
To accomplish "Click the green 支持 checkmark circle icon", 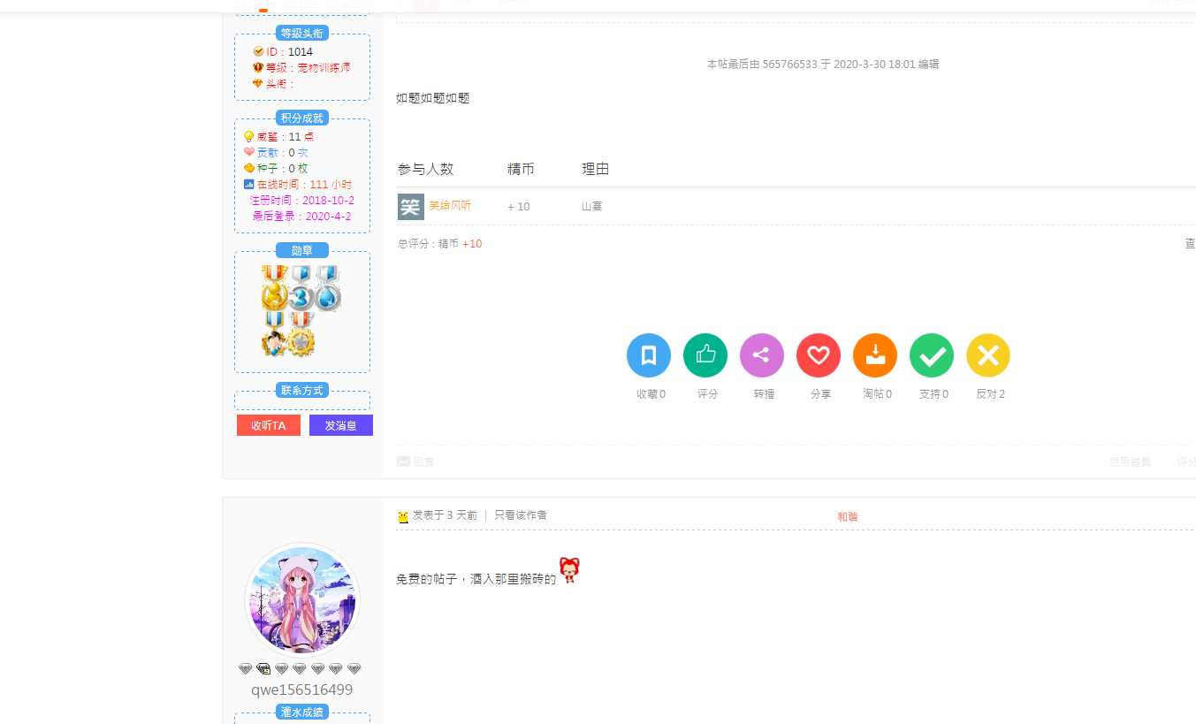I will pos(932,355).
